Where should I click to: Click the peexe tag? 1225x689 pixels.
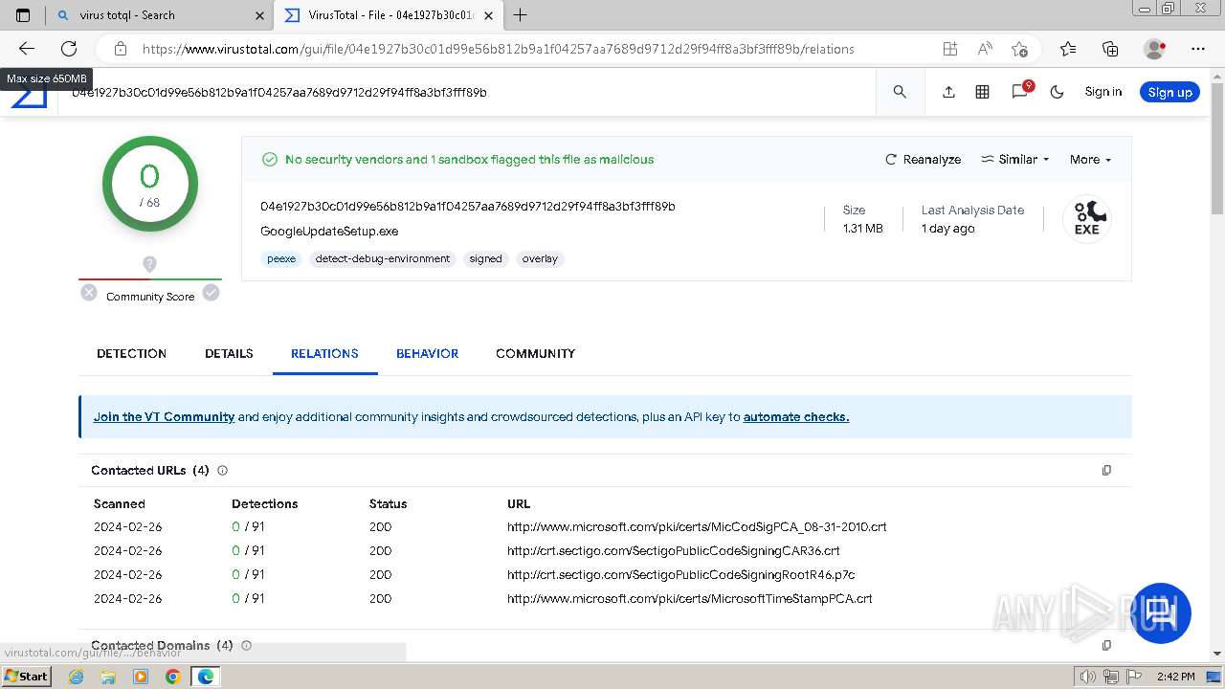coord(281,258)
